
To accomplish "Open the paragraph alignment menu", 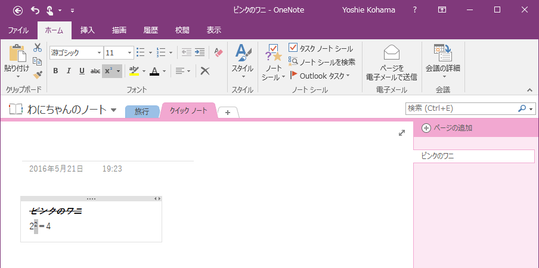I will pyautogui.click(x=183, y=71).
